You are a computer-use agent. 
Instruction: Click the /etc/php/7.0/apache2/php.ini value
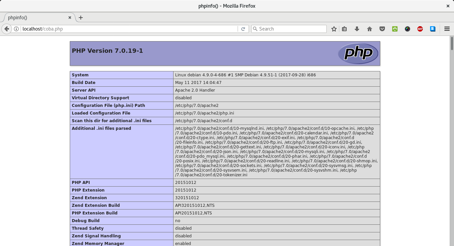coord(204,113)
